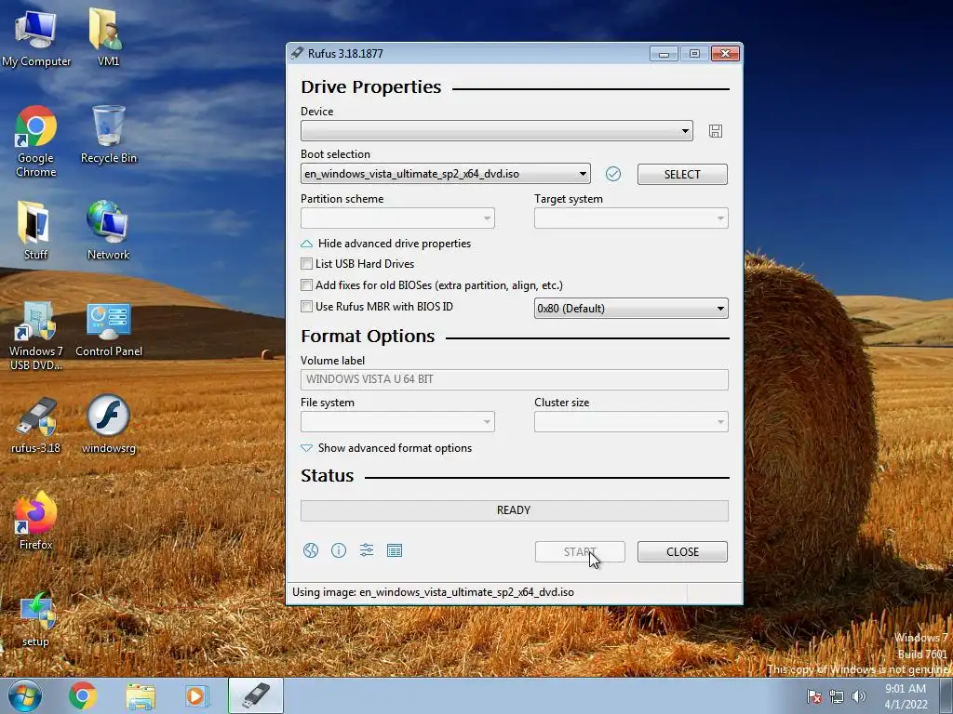Open the Partition scheme dropdown
Image resolution: width=953 pixels, height=714 pixels.
click(397, 218)
